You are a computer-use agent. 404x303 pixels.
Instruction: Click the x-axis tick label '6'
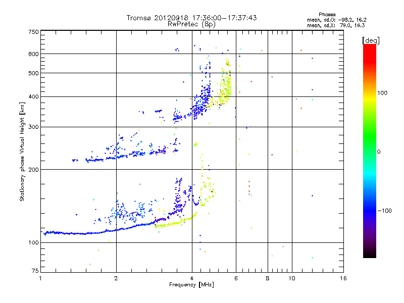[x=236, y=278]
